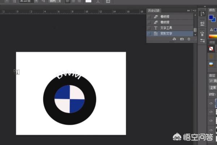Click the warped BWM text on logo

tap(69, 75)
